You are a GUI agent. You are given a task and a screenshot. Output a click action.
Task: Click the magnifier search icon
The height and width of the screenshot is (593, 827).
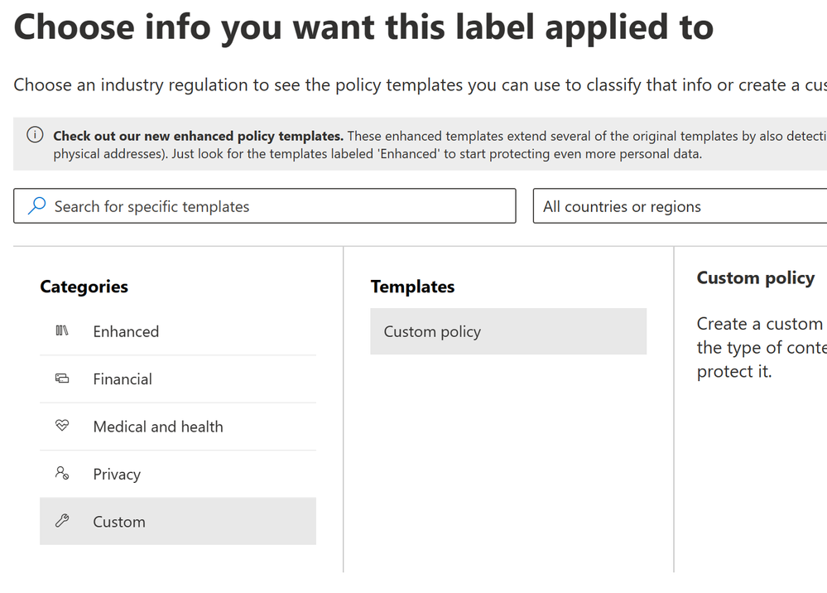pos(36,205)
